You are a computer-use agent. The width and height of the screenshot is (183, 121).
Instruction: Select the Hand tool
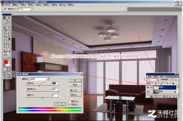[x=5, y=57]
